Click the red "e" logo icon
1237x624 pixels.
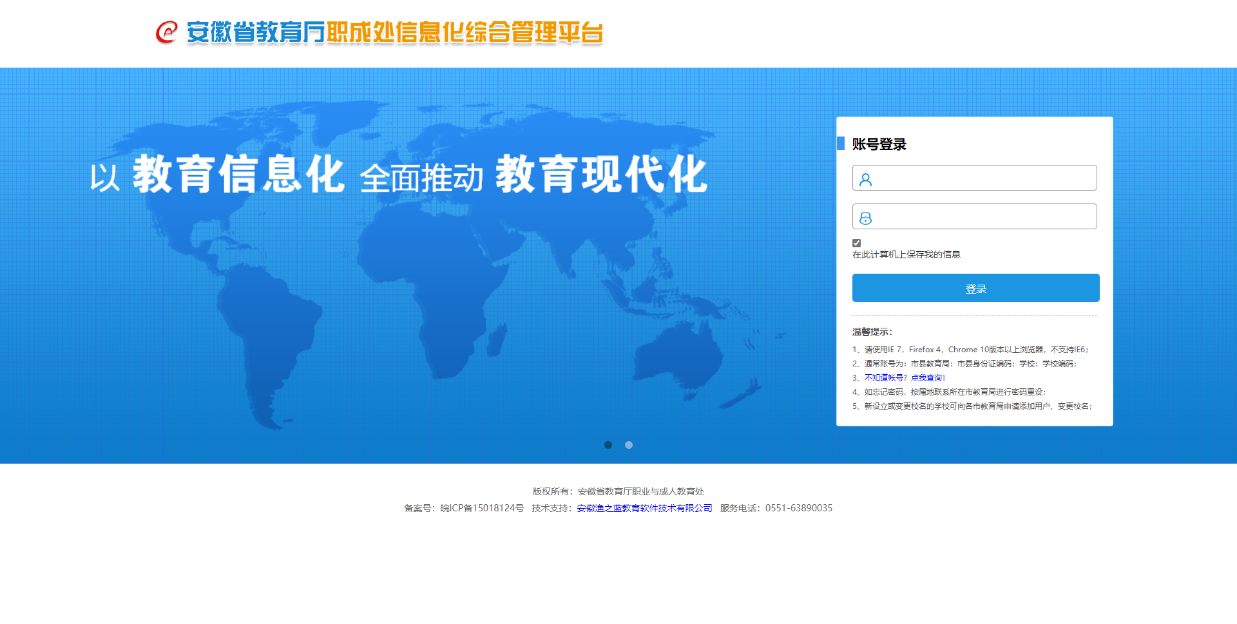click(x=166, y=32)
